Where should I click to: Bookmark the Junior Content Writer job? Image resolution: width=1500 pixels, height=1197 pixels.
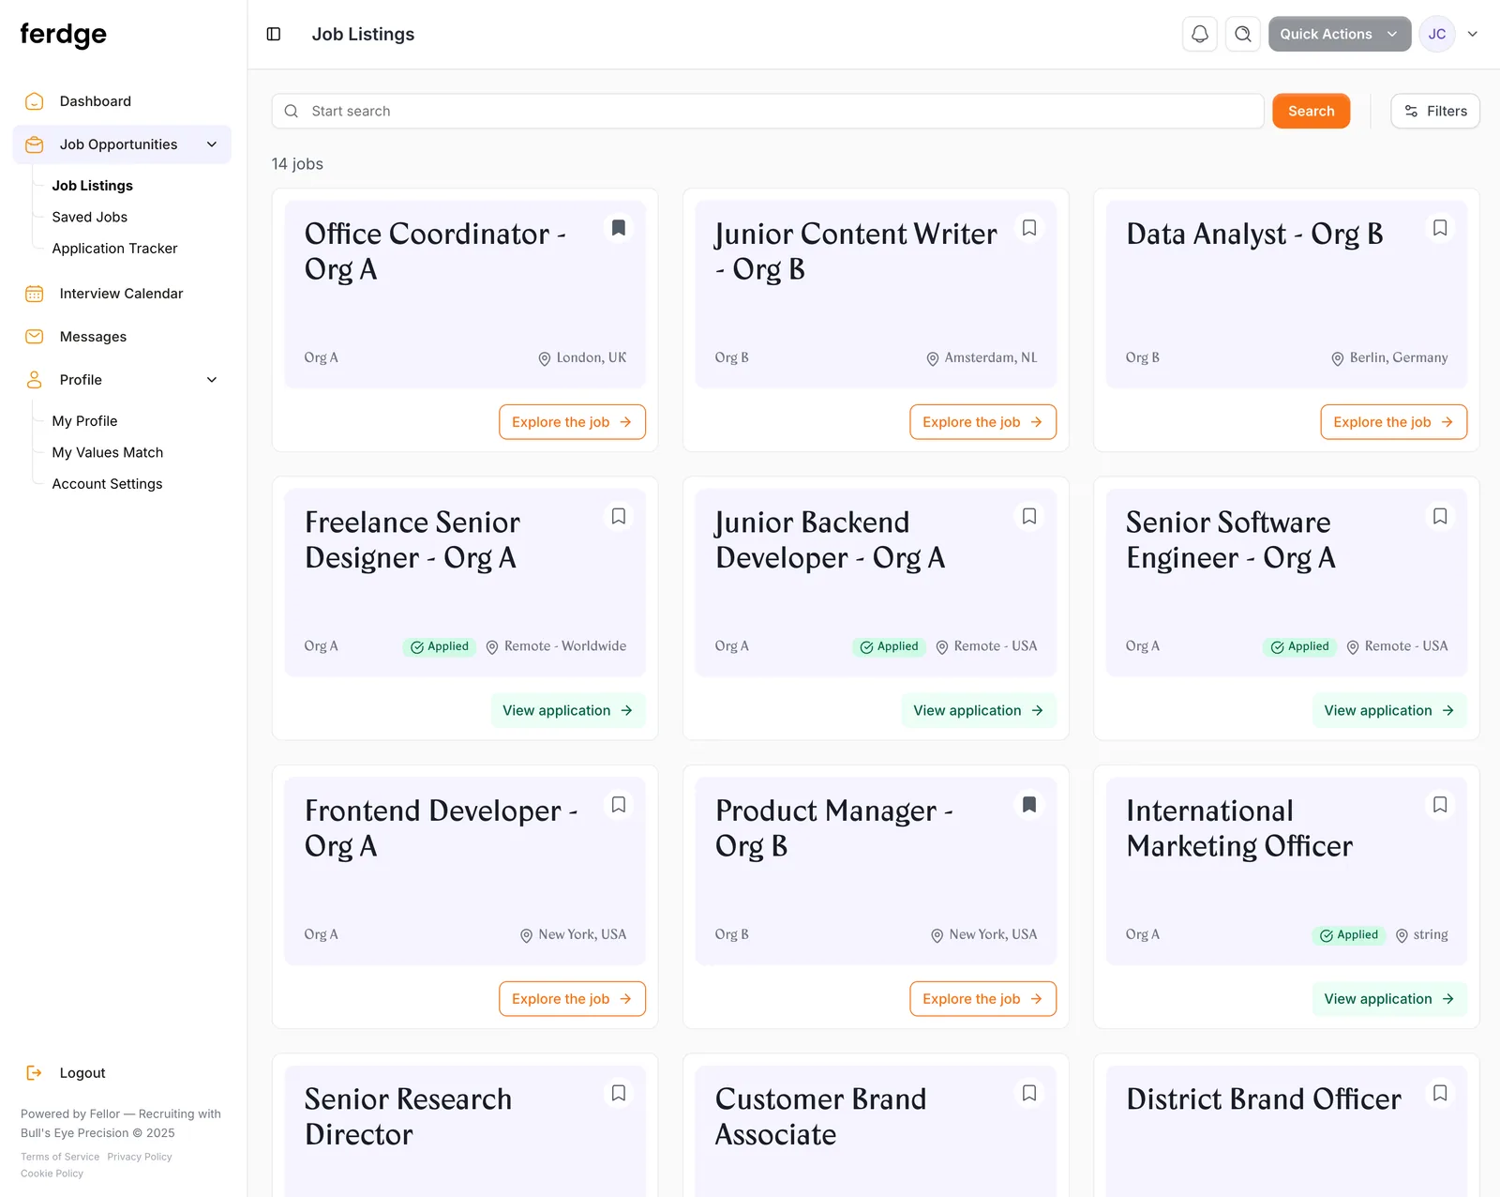coord(1029,228)
